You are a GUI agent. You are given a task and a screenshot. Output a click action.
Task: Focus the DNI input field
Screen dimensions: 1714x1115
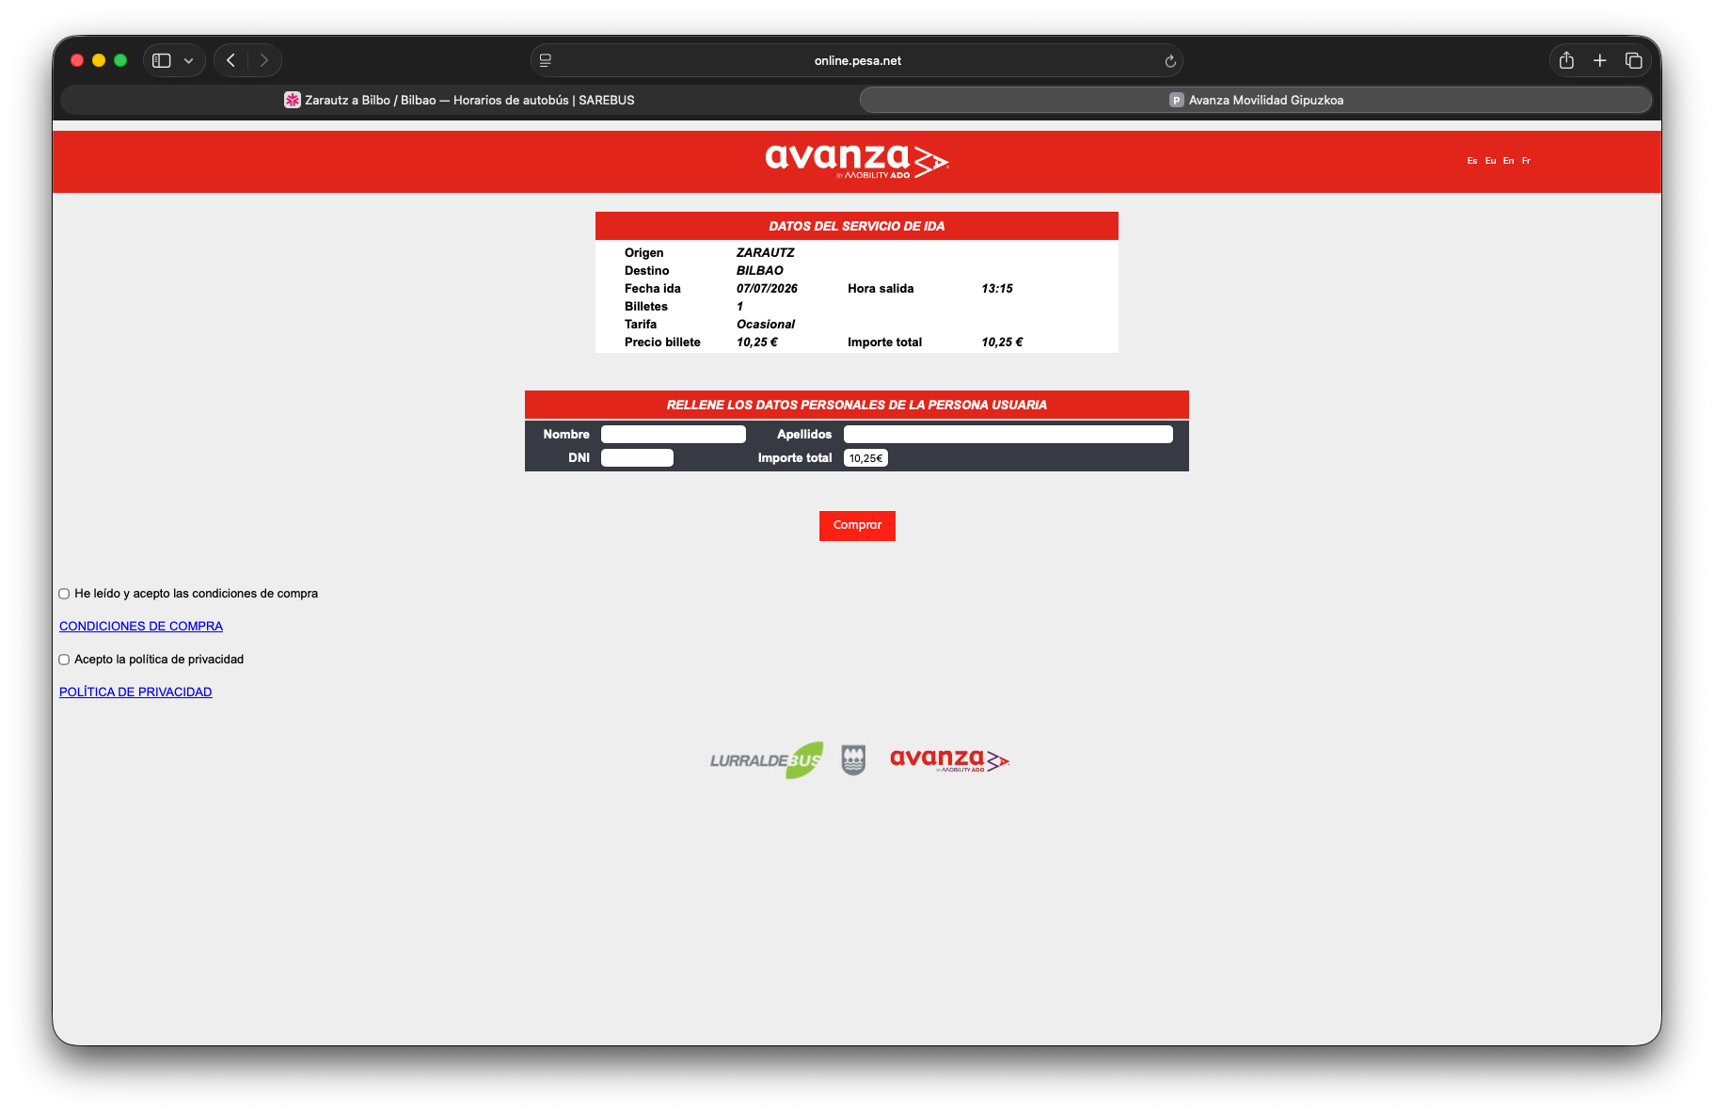click(x=637, y=457)
